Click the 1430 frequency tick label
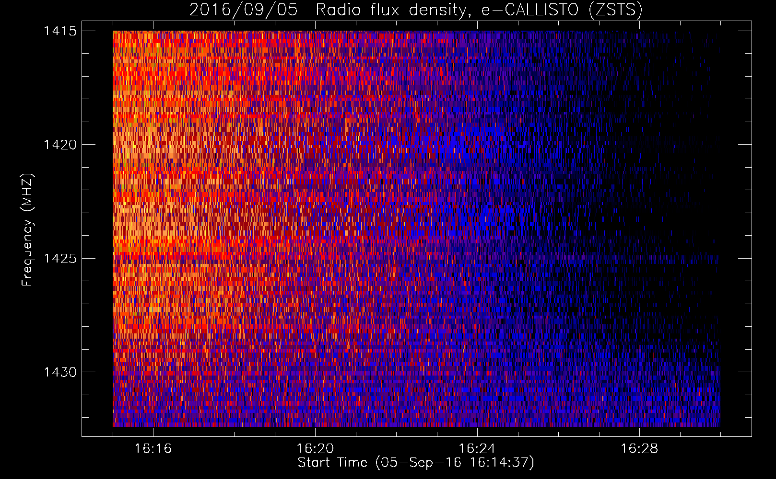Viewport: 776px width, 479px height. click(60, 372)
